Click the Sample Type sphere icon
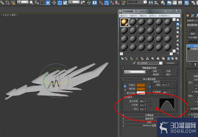The width and height of the screenshot is (198, 137). [x=178, y=20]
